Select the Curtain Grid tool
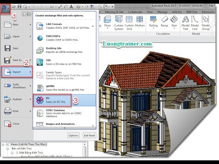 point(129,23)
